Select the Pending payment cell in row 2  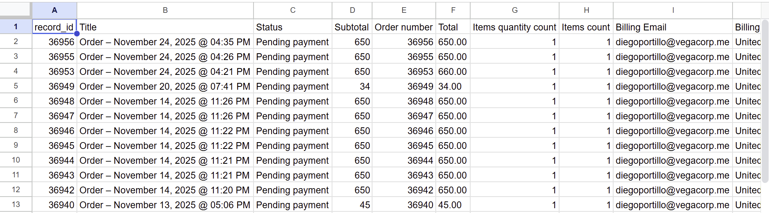(292, 42)
